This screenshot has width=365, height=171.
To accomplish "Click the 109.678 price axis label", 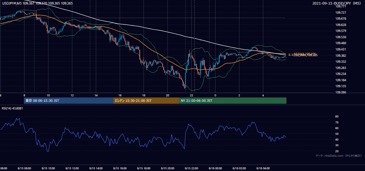I will tap(341, 19).
